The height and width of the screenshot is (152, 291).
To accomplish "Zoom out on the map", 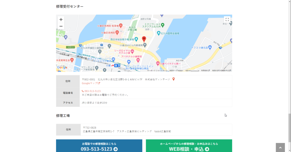I will click(61, 26).
